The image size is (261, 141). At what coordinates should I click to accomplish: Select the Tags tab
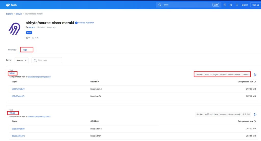coord(25,50)
